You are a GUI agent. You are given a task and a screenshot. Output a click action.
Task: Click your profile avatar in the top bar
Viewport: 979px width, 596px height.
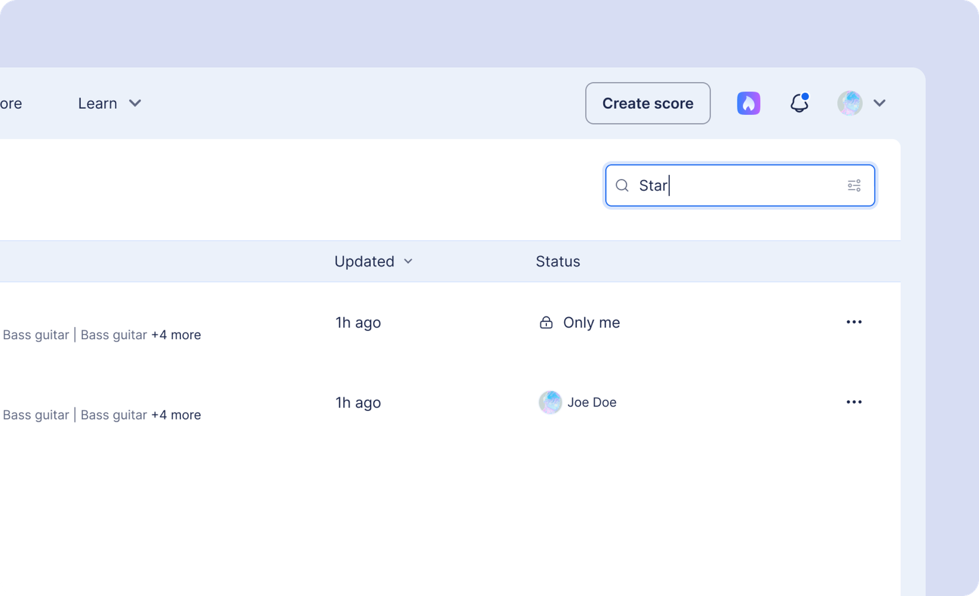pyautogui.click(x=849, y=103)
